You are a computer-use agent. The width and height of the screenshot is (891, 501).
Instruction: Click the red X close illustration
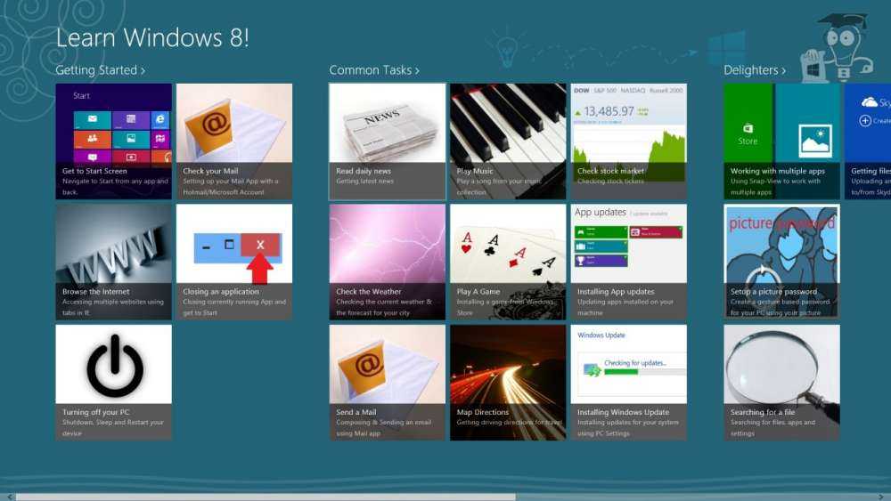tap(260, 245)
